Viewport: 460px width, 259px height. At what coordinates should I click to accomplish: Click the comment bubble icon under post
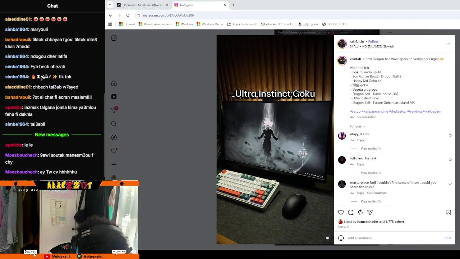(351, 212)
